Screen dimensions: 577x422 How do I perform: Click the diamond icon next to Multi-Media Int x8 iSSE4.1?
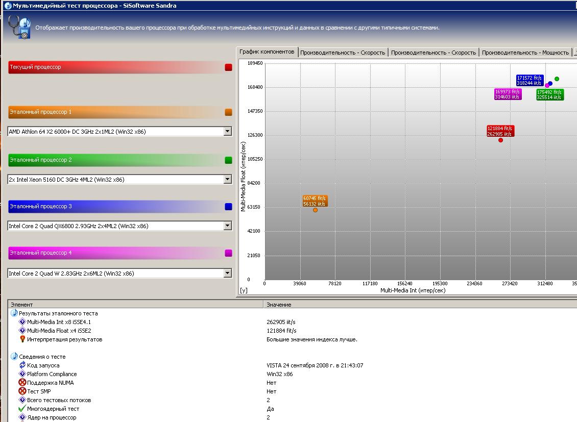coord(22,321)
